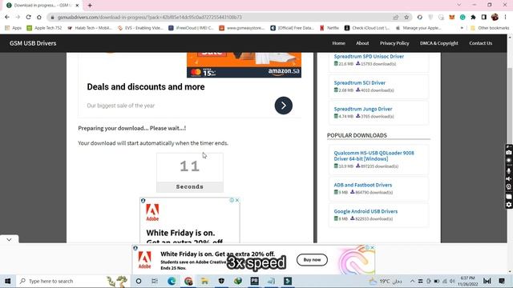The height and width of the screenshot is (288, 513).
Task: Bookmark this page with the star icon
Action: point(406,18)
